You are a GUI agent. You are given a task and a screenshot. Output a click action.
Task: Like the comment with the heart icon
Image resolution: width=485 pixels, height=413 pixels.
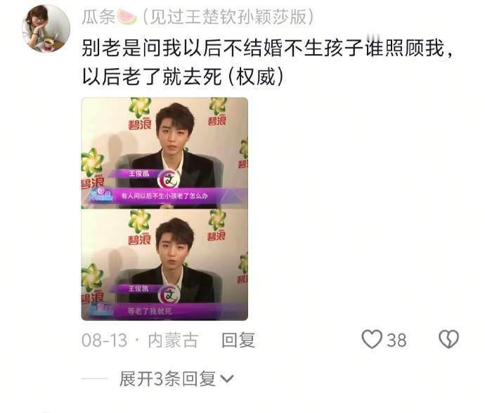pyautogui.click(x=372, y=339)
